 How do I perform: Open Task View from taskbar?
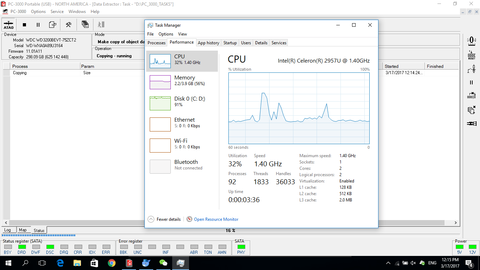coord(42,263)
